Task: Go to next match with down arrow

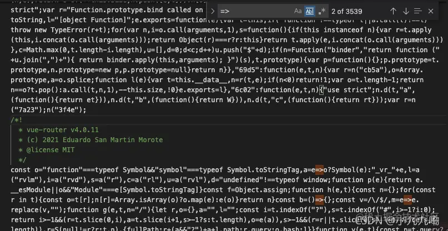Action: click(x=406, y=11)
